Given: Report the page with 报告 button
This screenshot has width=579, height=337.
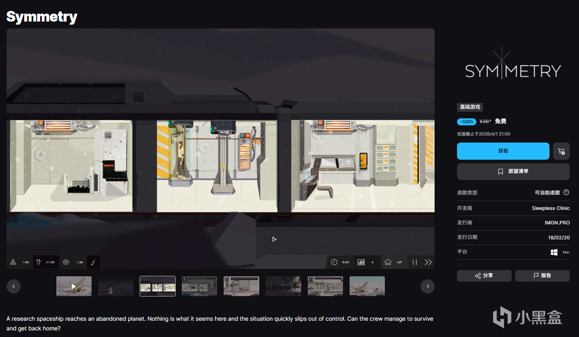Looking at the screenshot, I should 542,276.
